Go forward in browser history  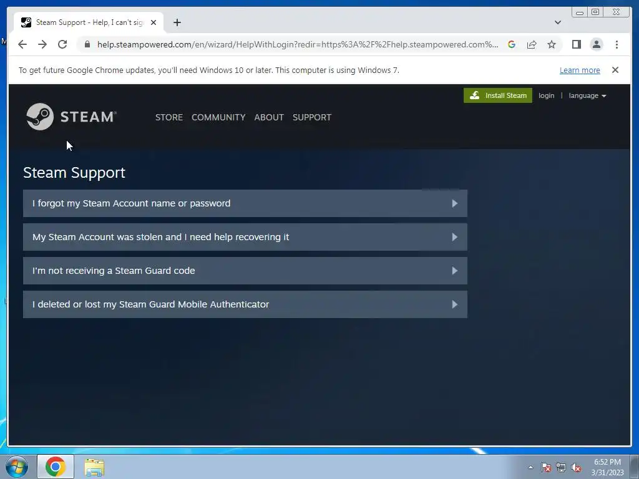(x=42, y=44)
